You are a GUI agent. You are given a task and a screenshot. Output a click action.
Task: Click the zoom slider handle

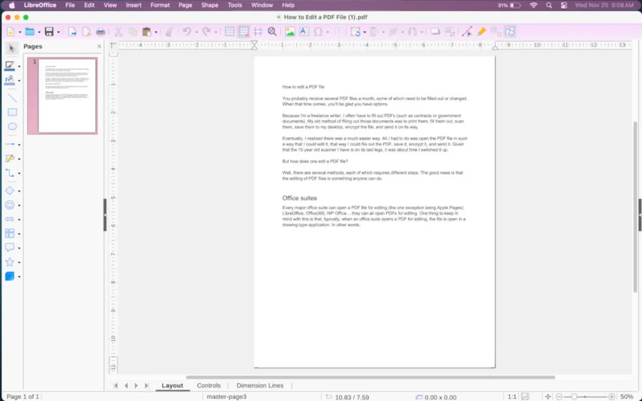[574, 397]
